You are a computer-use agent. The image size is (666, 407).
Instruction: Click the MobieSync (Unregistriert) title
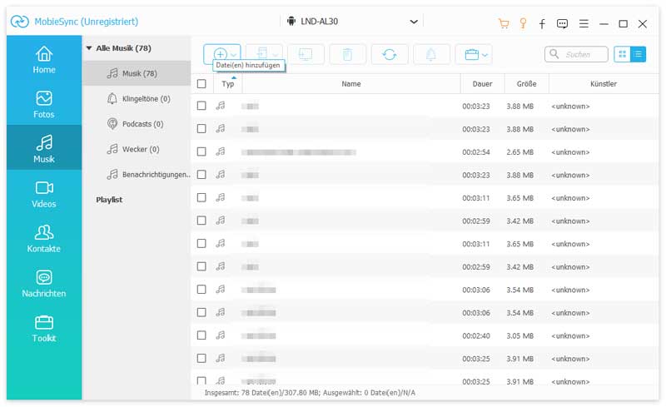[x=87, y=22]
